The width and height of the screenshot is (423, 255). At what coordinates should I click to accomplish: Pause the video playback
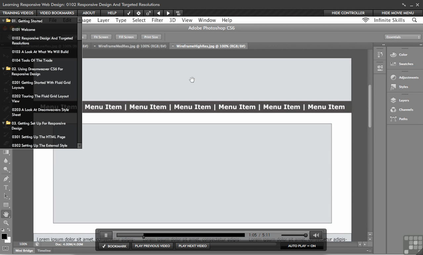(106, 235)
